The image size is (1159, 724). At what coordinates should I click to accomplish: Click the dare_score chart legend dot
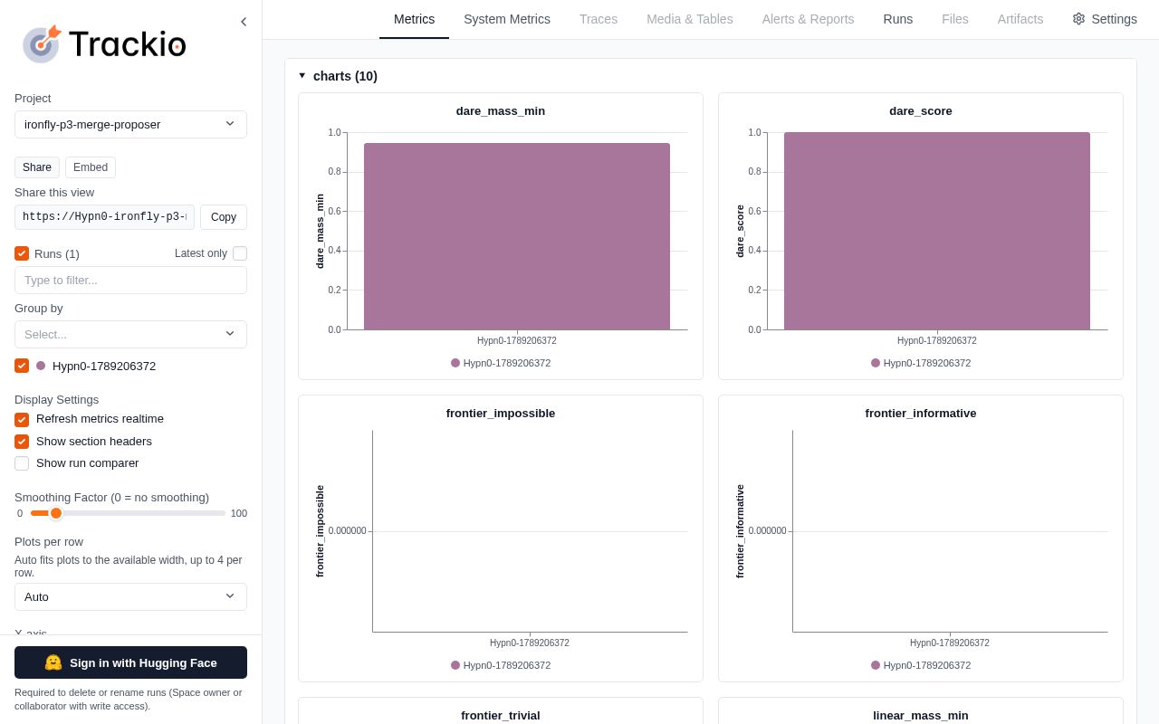[x=876, y=363]
